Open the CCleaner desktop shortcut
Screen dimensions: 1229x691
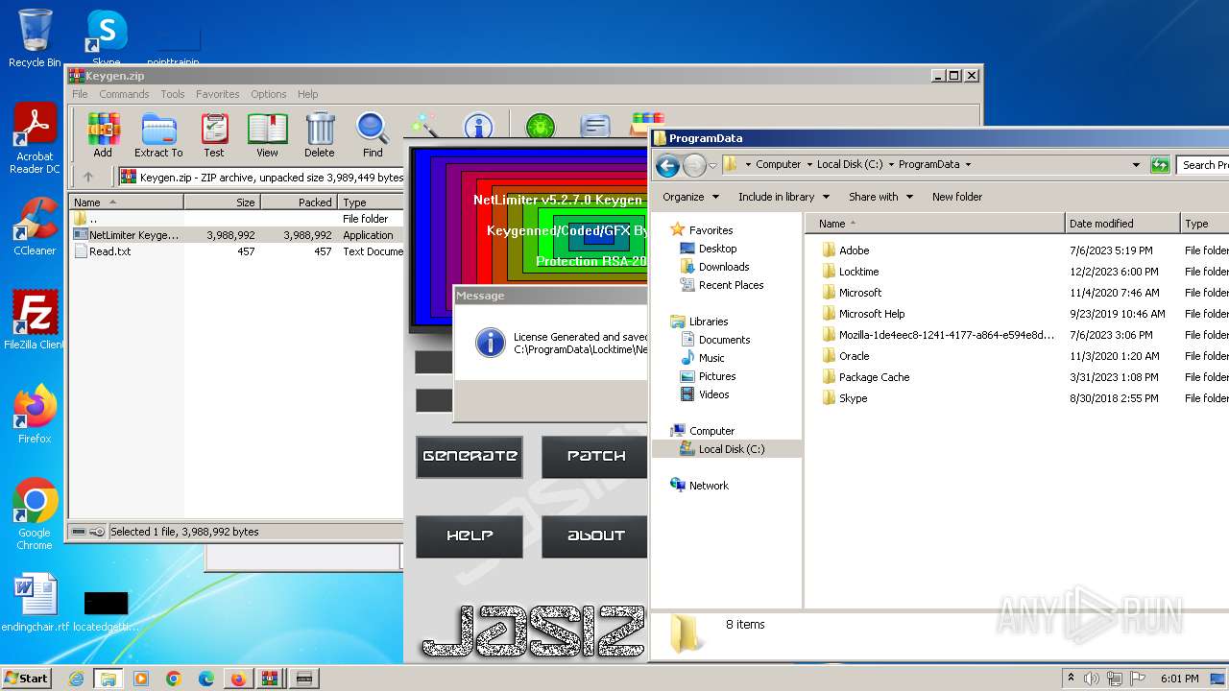(x=35, y=226)
